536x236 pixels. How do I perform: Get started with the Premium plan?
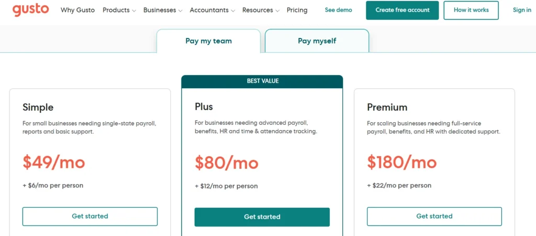tap(434, 216)
